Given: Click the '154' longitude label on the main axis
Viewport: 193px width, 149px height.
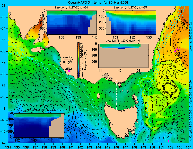Looking at the screenshot, I should (x=189, y=147).
